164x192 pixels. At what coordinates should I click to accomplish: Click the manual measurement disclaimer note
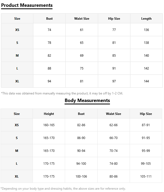coord(62,93)
